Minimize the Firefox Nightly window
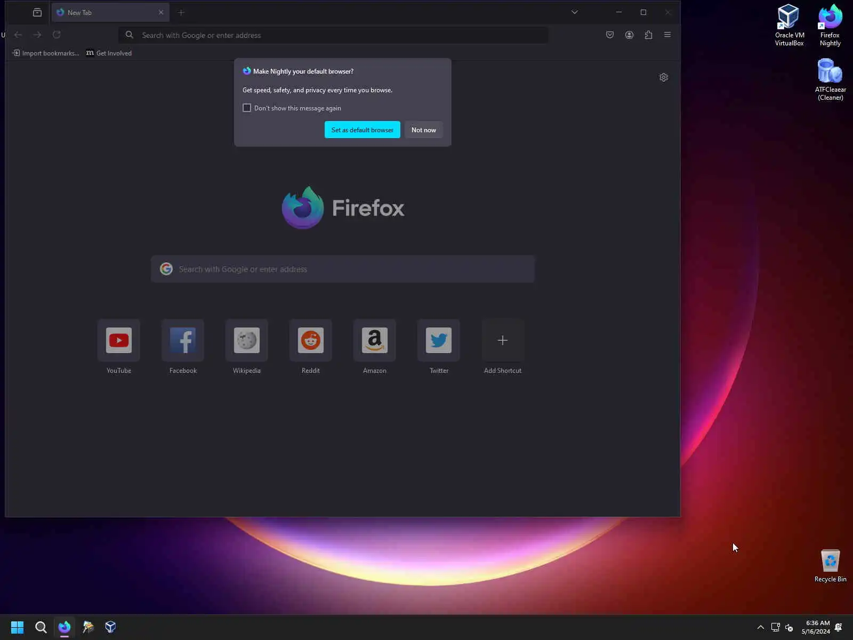 (x=619, y=12)
